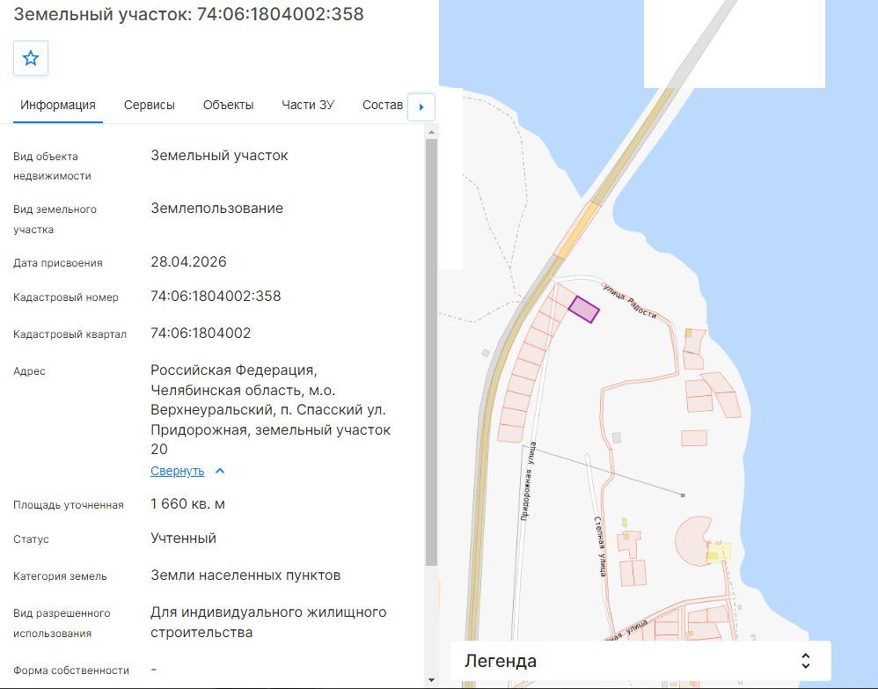The image size is (878, 689).
Task: Click Земли населенных пунктов value
Action: [245, 575]
